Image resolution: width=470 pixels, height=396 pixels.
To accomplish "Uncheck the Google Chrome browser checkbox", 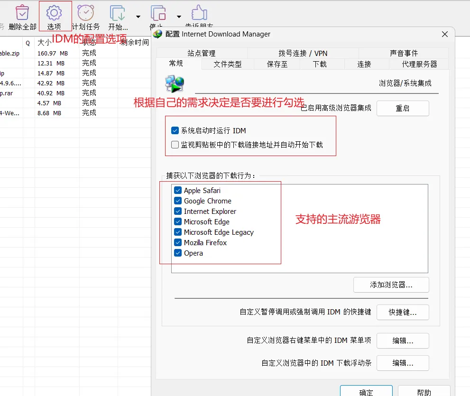I will 178,201.
